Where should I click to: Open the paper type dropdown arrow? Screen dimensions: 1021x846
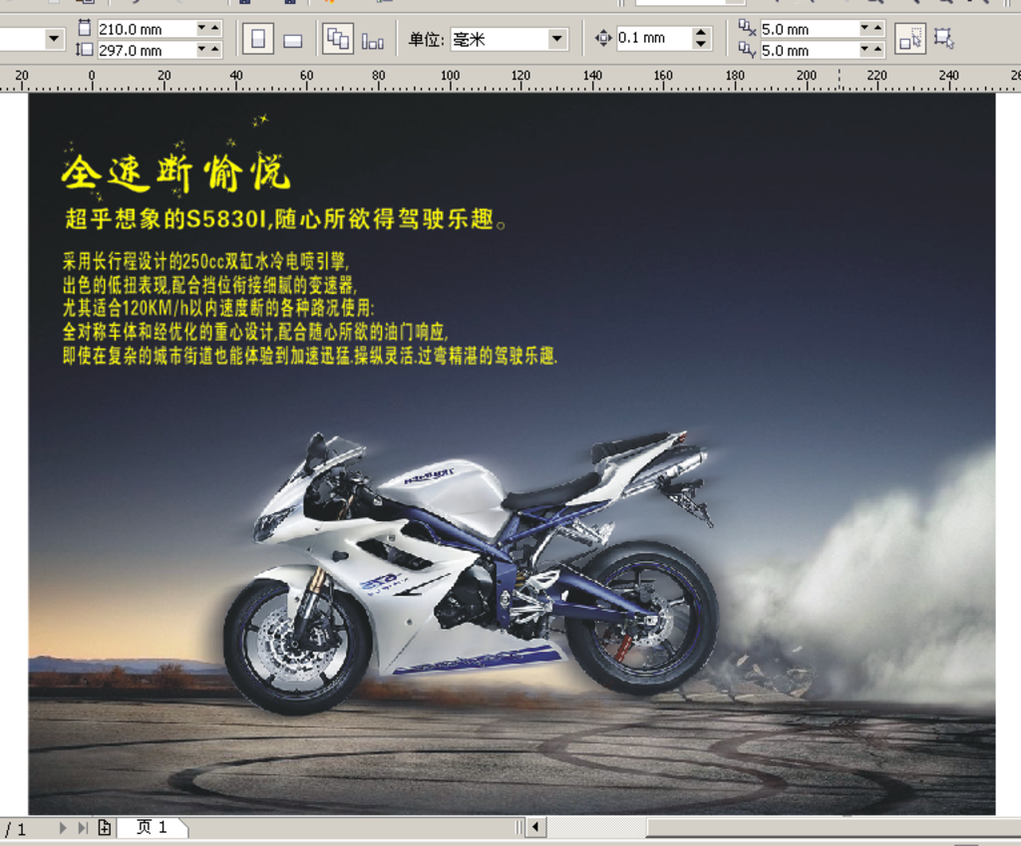[54, 39]
